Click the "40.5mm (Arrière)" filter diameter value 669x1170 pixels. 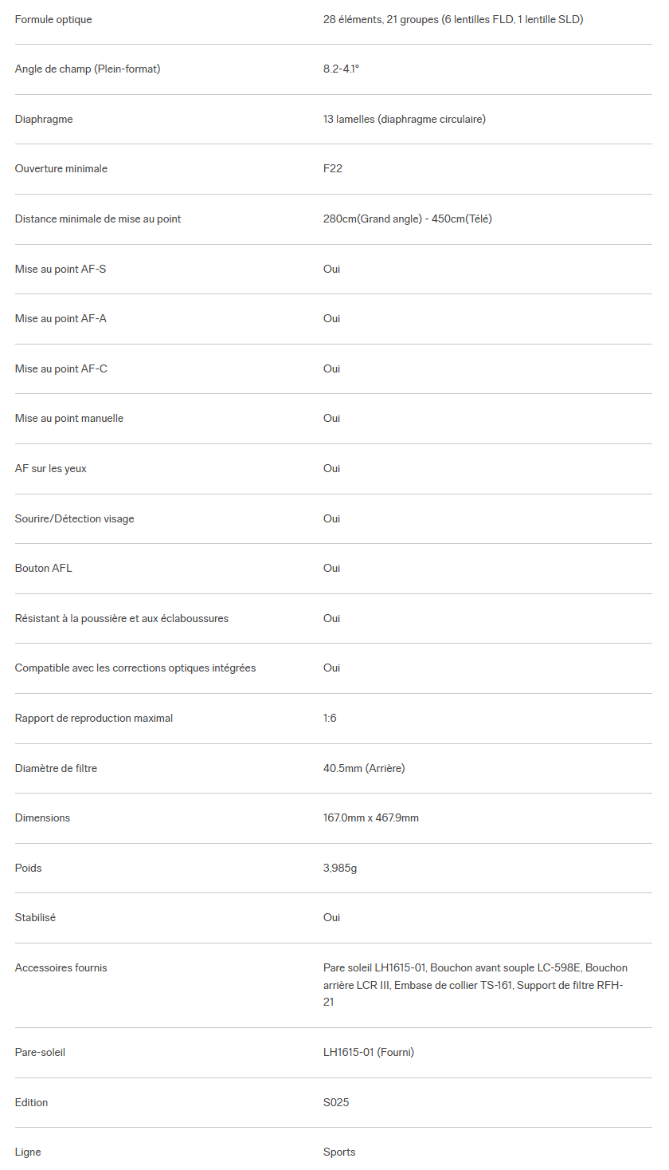(x=364, y=768)
